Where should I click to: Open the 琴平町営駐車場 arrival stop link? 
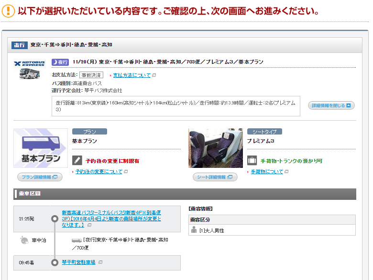click(78, 262)
